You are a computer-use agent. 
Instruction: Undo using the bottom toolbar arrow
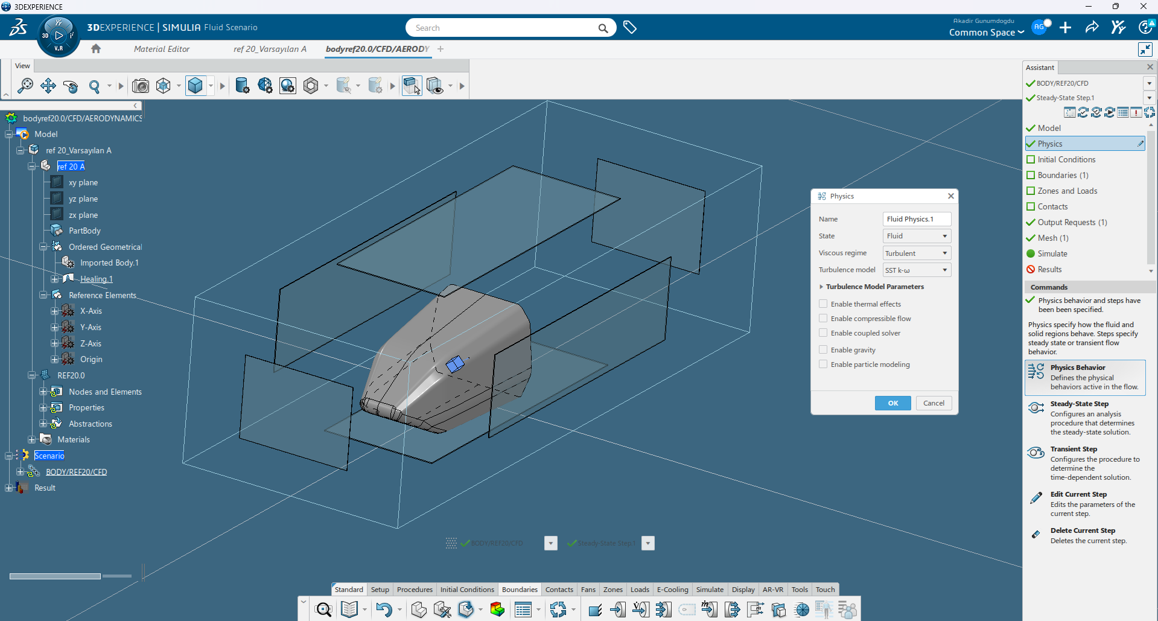[384, 610]
